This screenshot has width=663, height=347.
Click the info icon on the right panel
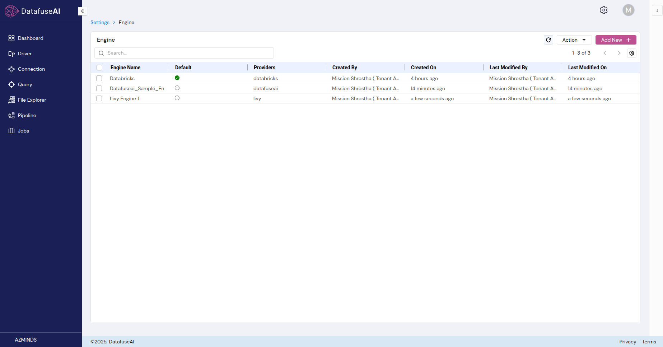(657, 10)
